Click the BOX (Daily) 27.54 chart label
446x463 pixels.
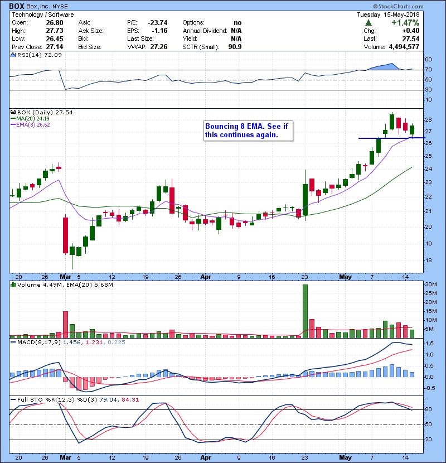point(45,113)
